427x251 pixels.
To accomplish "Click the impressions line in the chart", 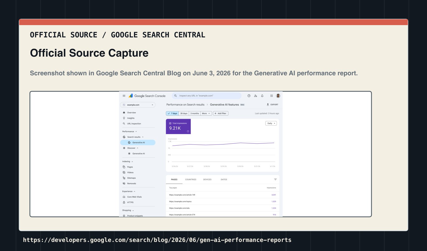I will tap(223, 144).
